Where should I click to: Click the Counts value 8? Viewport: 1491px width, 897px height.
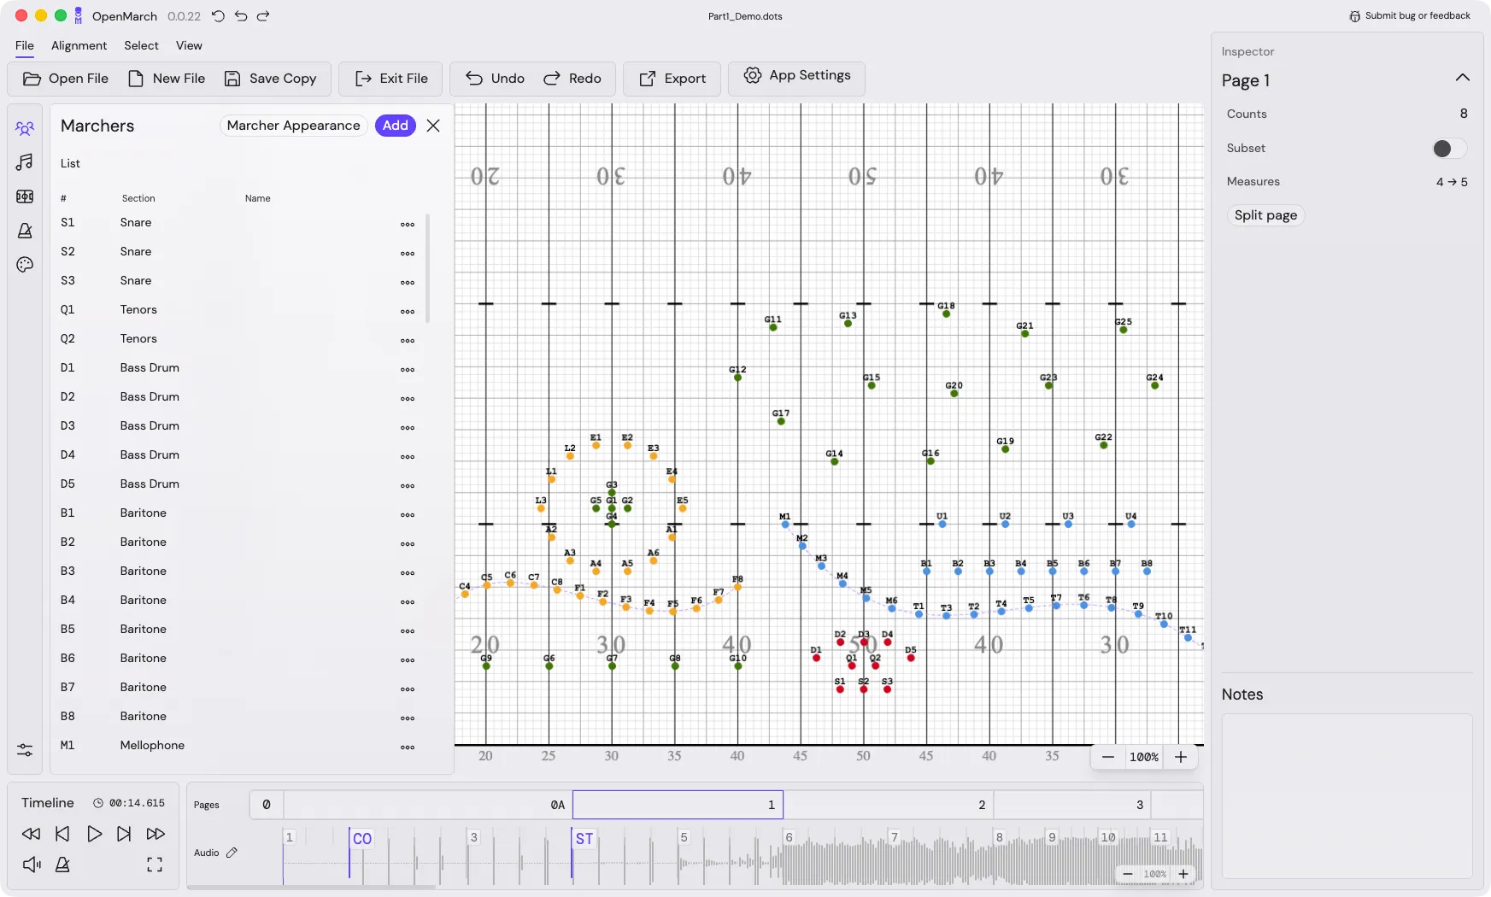click(1464, 114)
